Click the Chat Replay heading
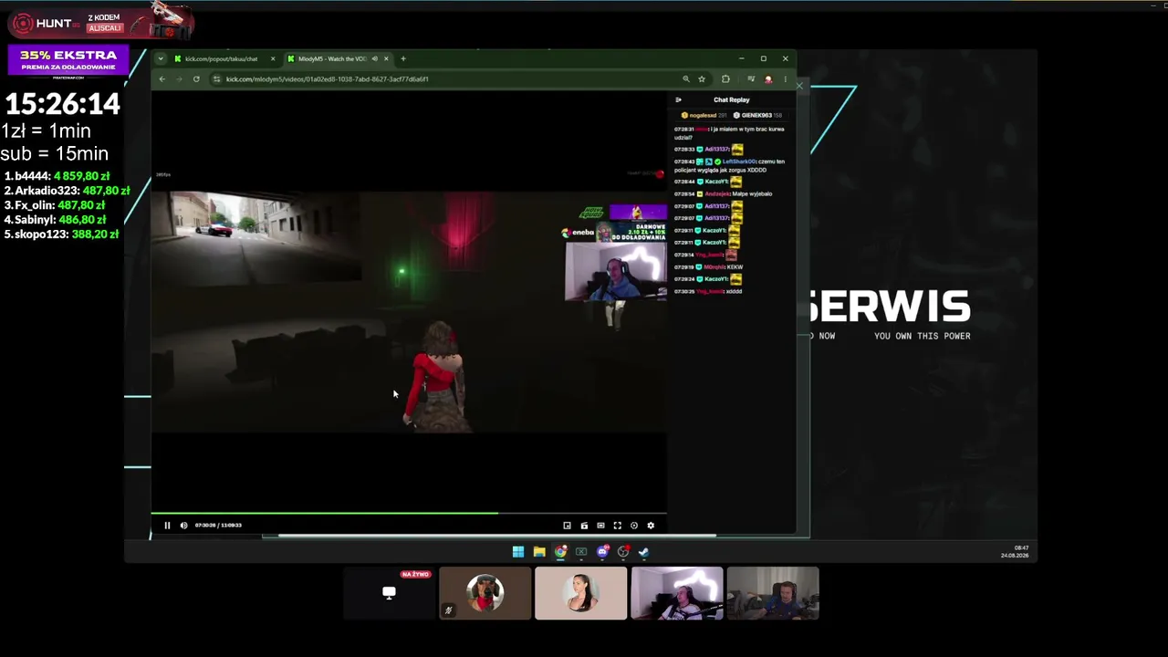 (732, 99)
